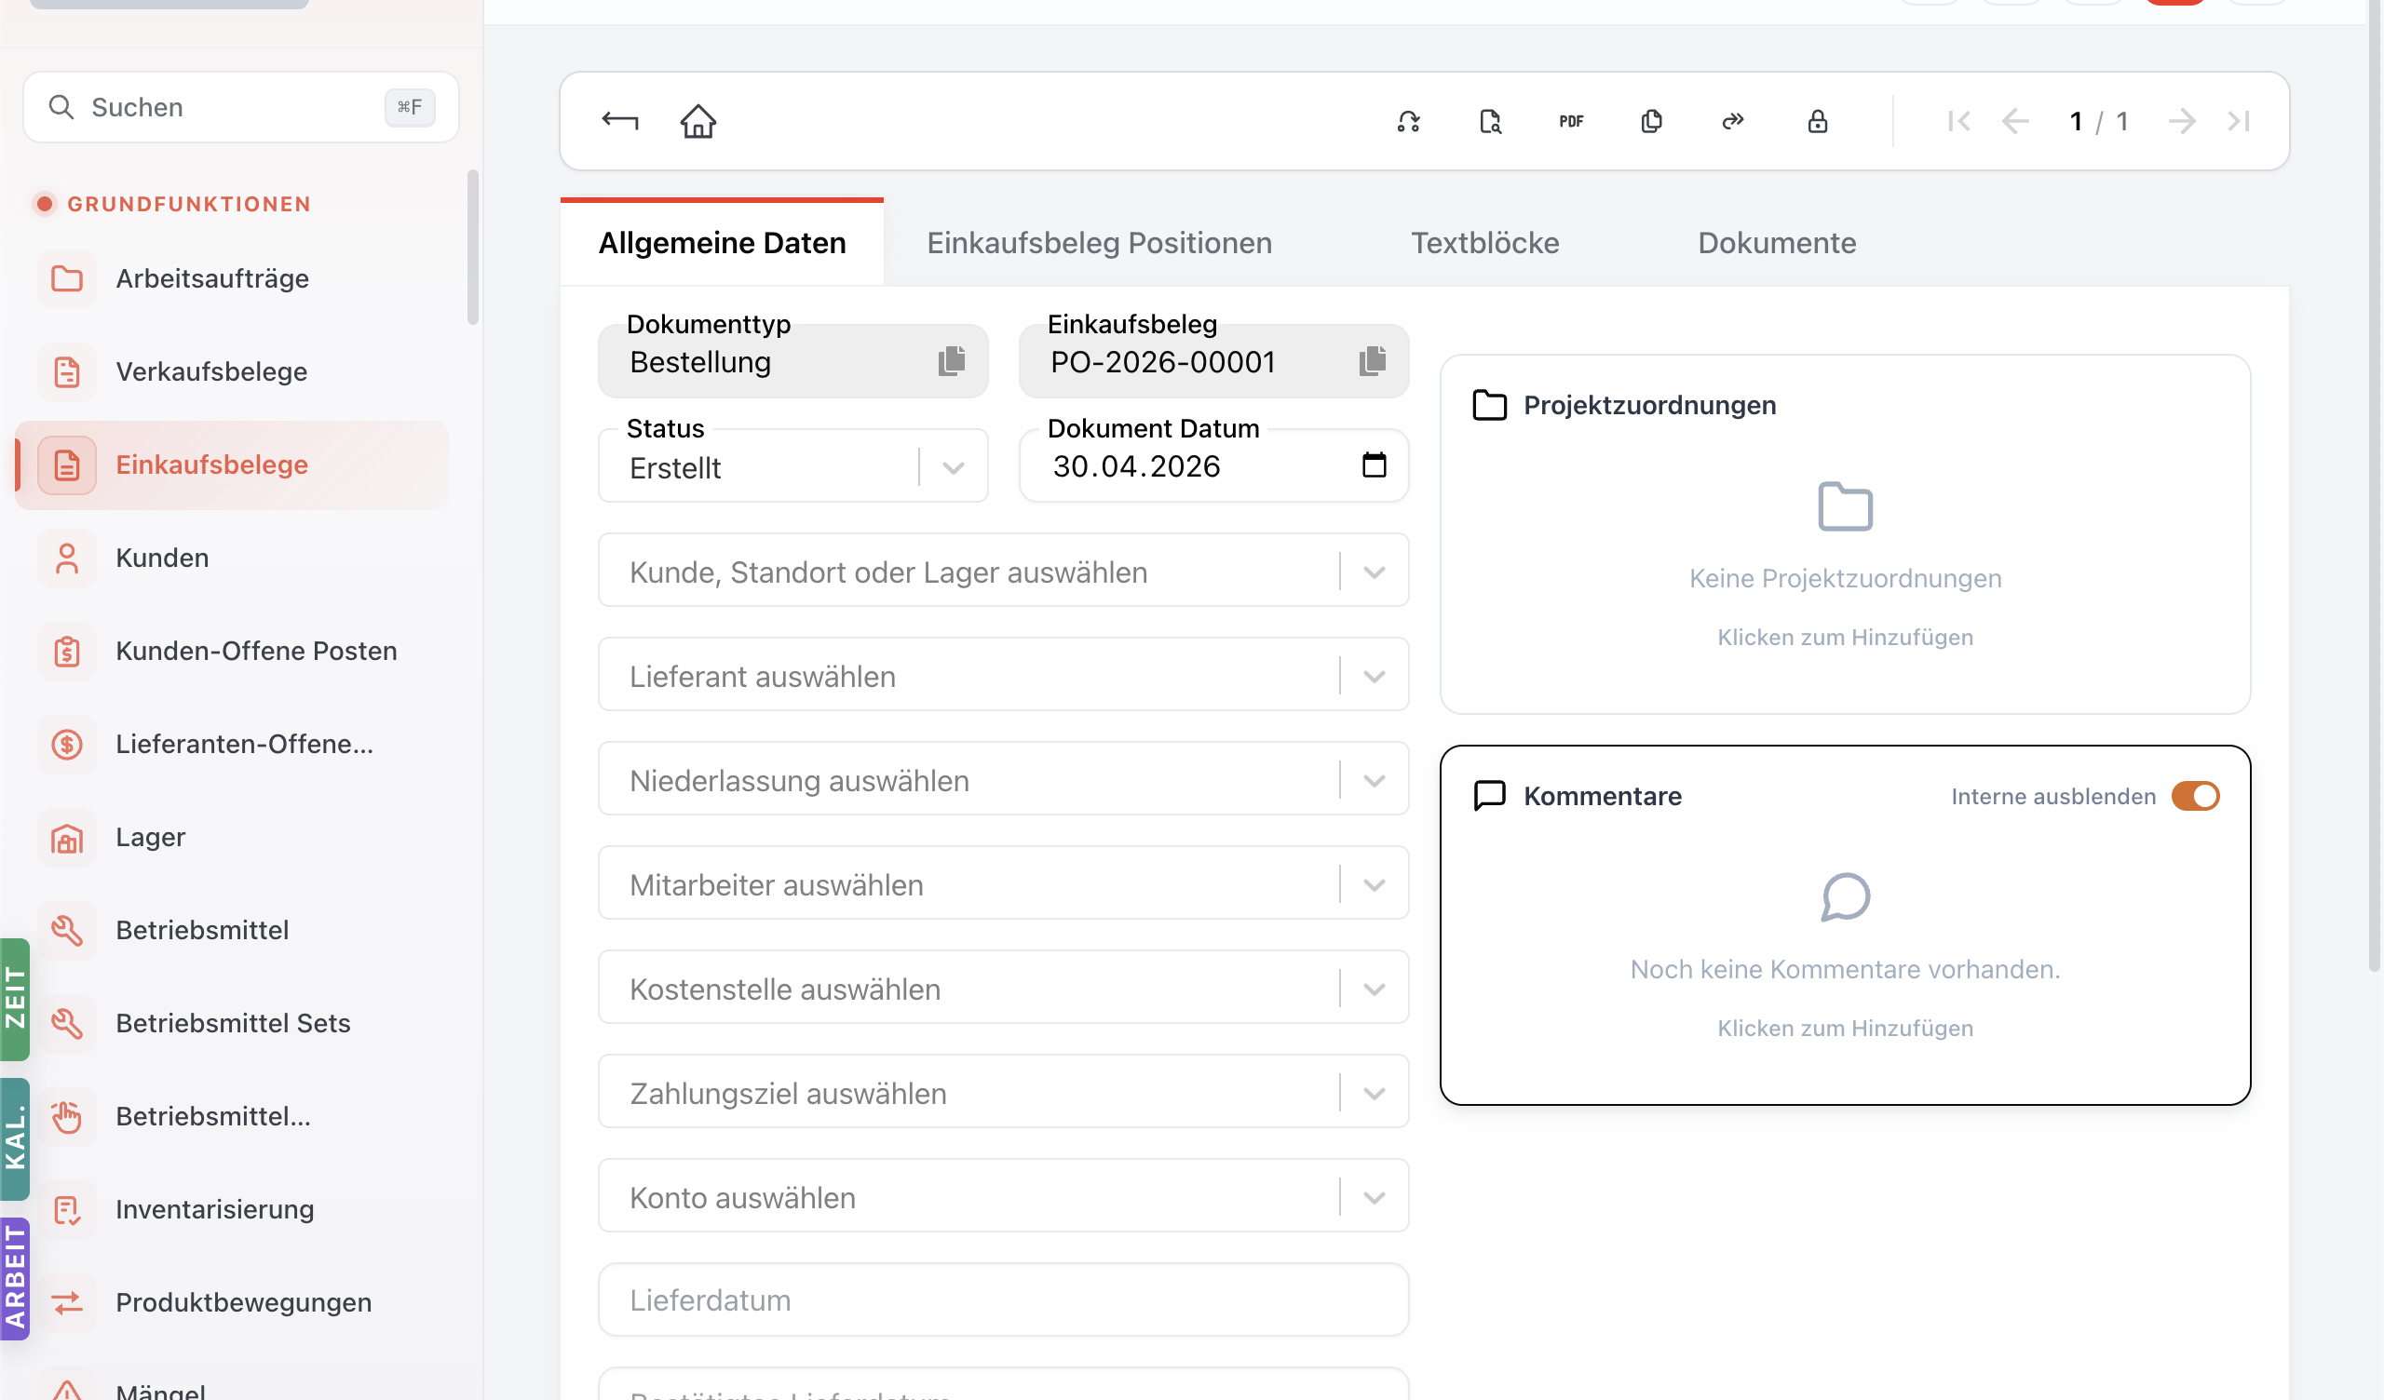
Task: Open document preview icon in toolbar
Action: click(1490, 121)
